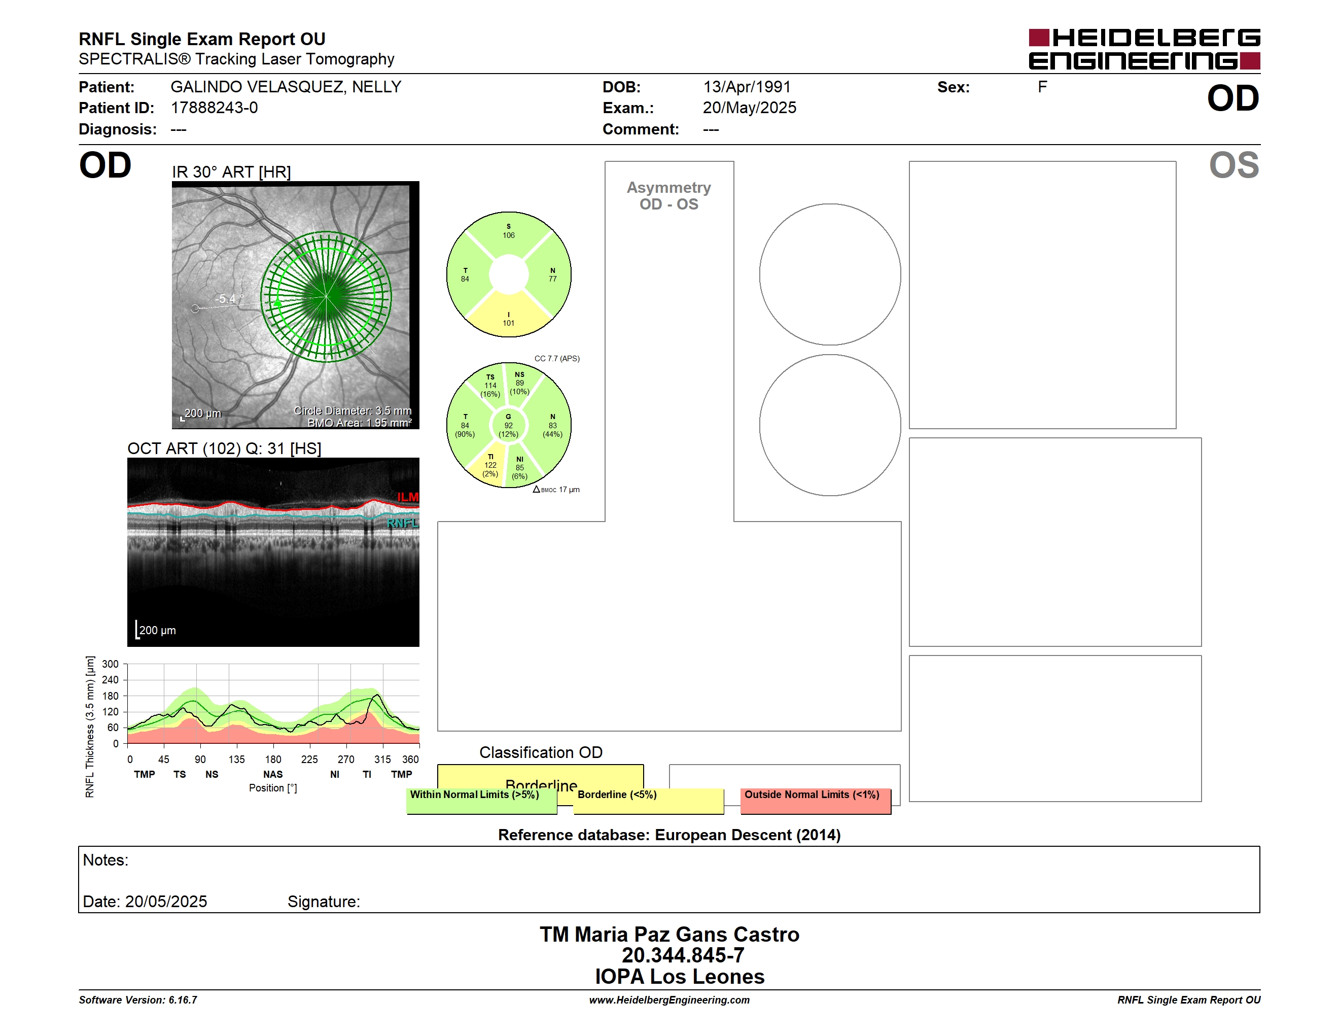The height and width of the screenshot is (1035, 1339).
Task: Select the Circle Diameter: 3.5 mm text
Action: tap(353, 410)
